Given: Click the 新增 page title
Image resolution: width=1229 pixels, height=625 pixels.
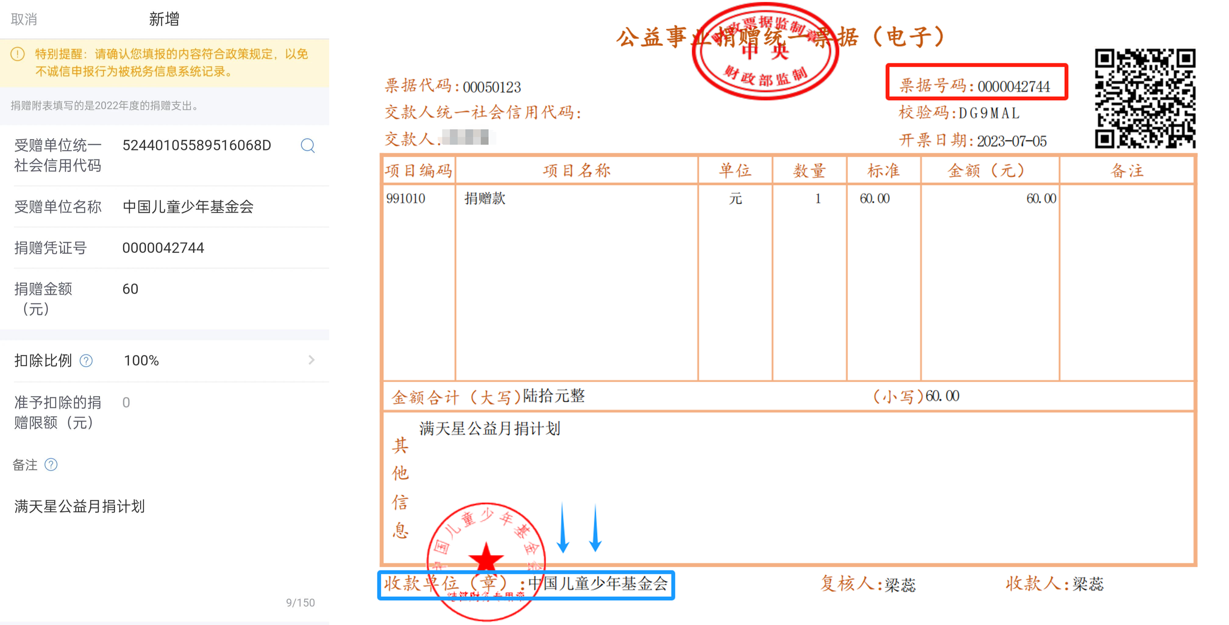Looking at the screenshot, I should pos(164,19).
